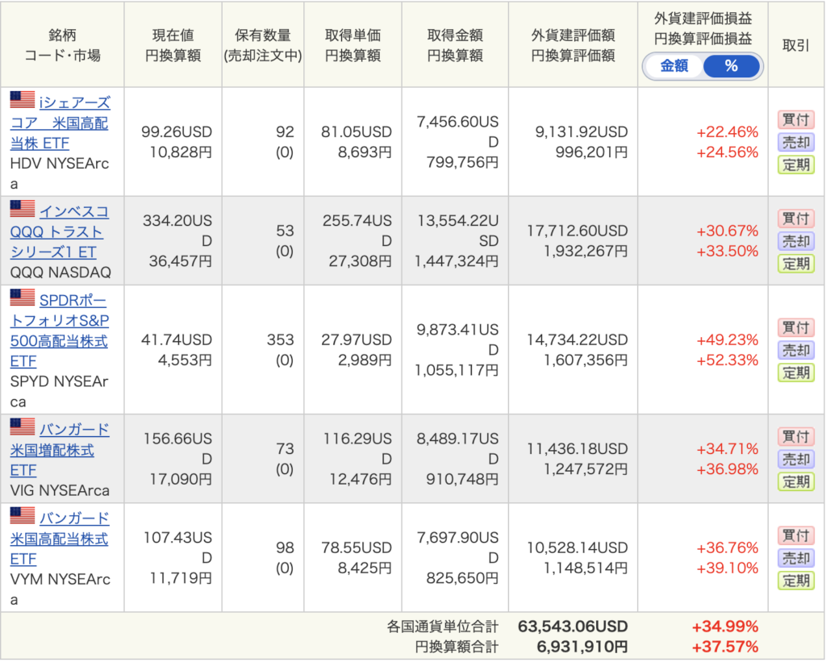Select the 41.74USD current price of SPYD
This screenshot has height=662, width=826.
point(177,339)
